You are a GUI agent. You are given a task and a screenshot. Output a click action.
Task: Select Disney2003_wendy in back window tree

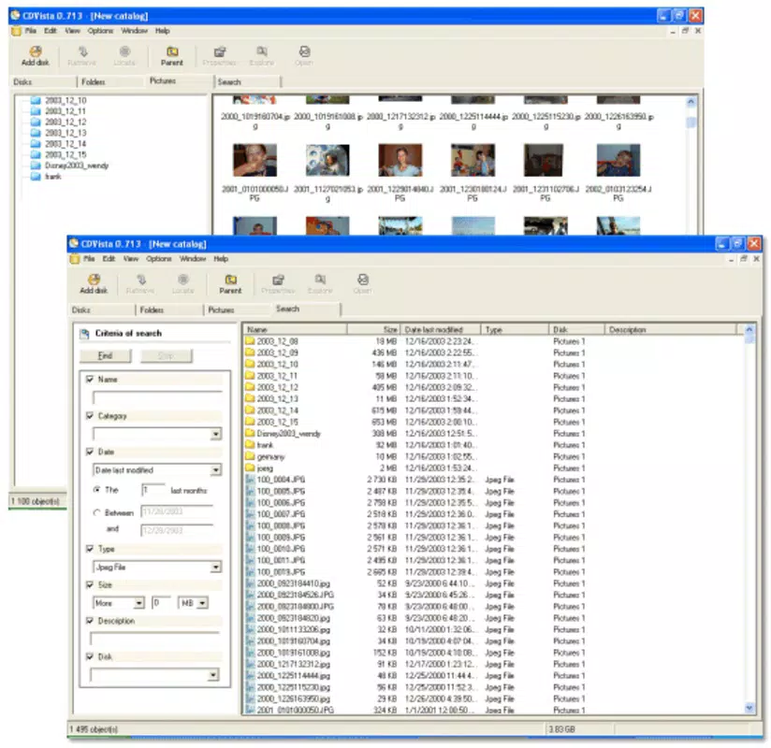[x=77, y=165]
